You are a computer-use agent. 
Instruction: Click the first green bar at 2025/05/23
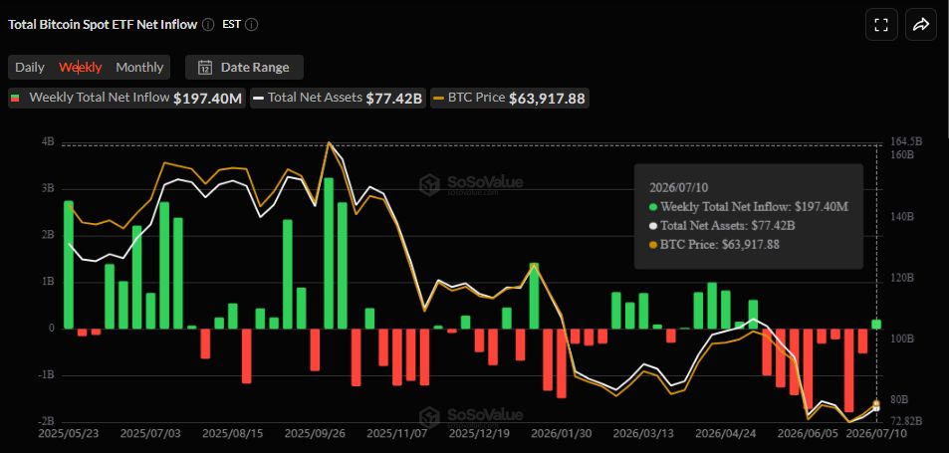(x=69, y=265)
